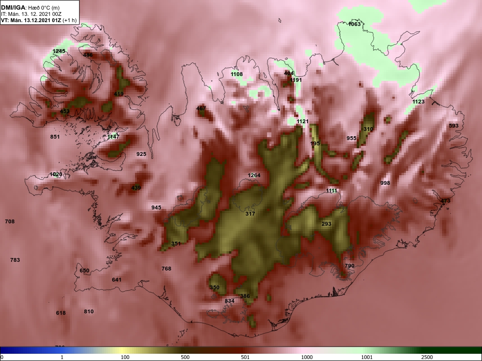Select the 1 tick label on the legend
Image resolution: width=482 pixels, height=361 pixels.
point(62,357)
